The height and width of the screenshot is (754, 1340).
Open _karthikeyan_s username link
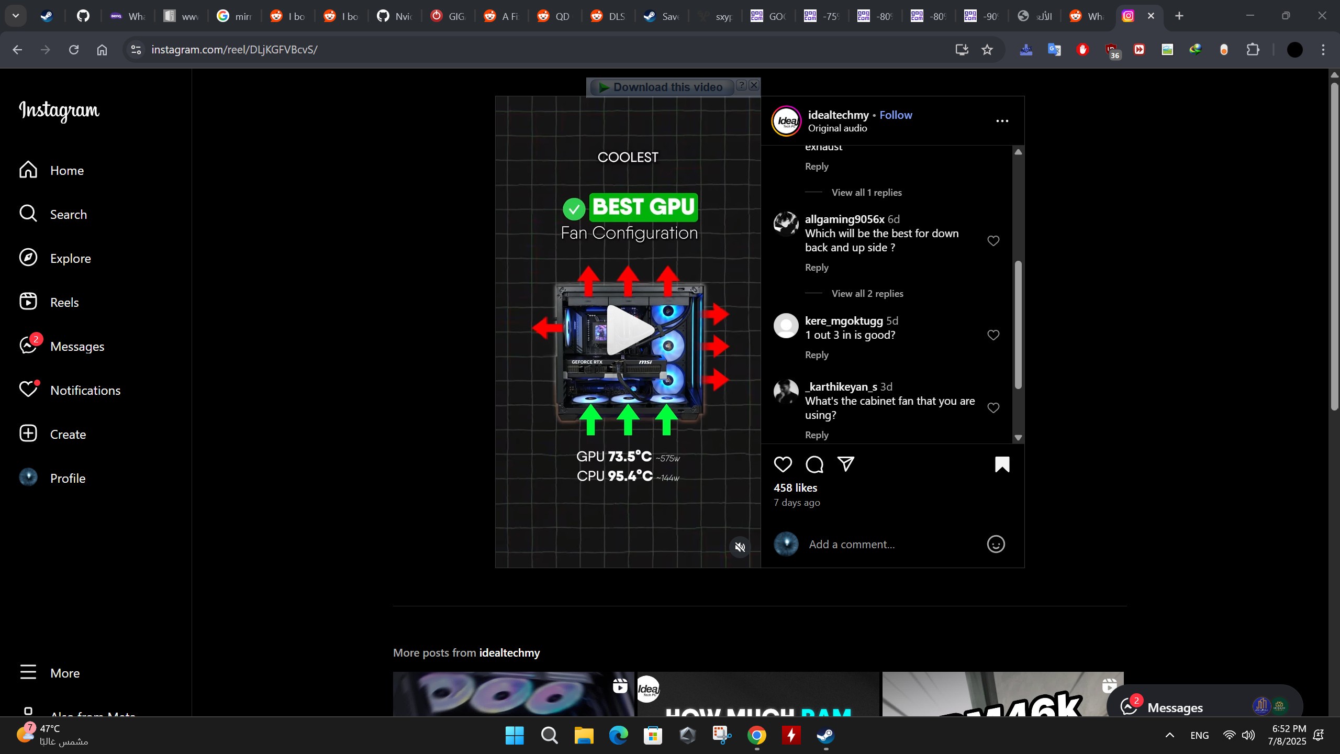tap(841, 386)
